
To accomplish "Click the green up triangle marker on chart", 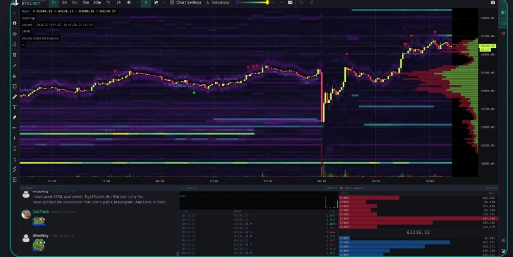I will click(194, 92).
